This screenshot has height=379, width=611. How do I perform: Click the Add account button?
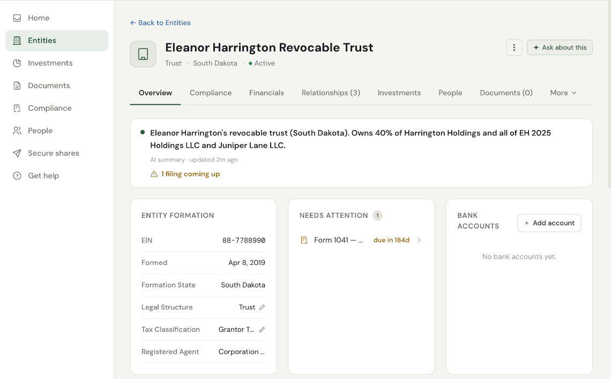point(549,223)
